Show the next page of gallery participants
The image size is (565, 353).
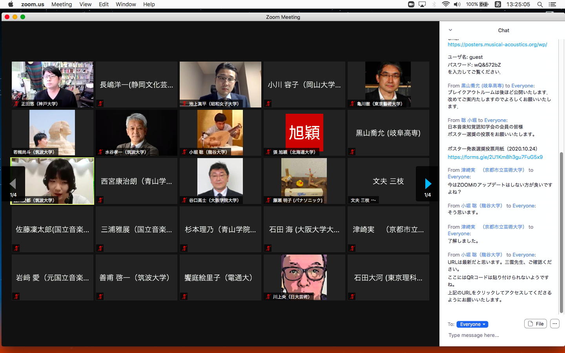(x=428, y=184)
